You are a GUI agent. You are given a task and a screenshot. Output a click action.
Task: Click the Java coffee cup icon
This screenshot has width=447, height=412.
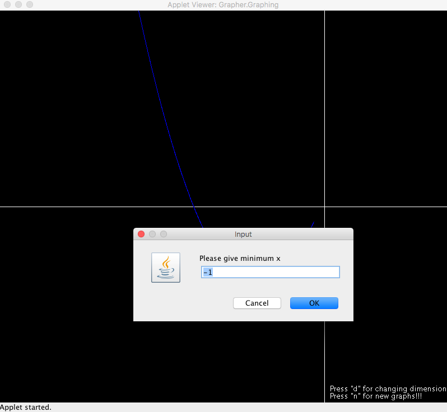(x=166, y=268)
